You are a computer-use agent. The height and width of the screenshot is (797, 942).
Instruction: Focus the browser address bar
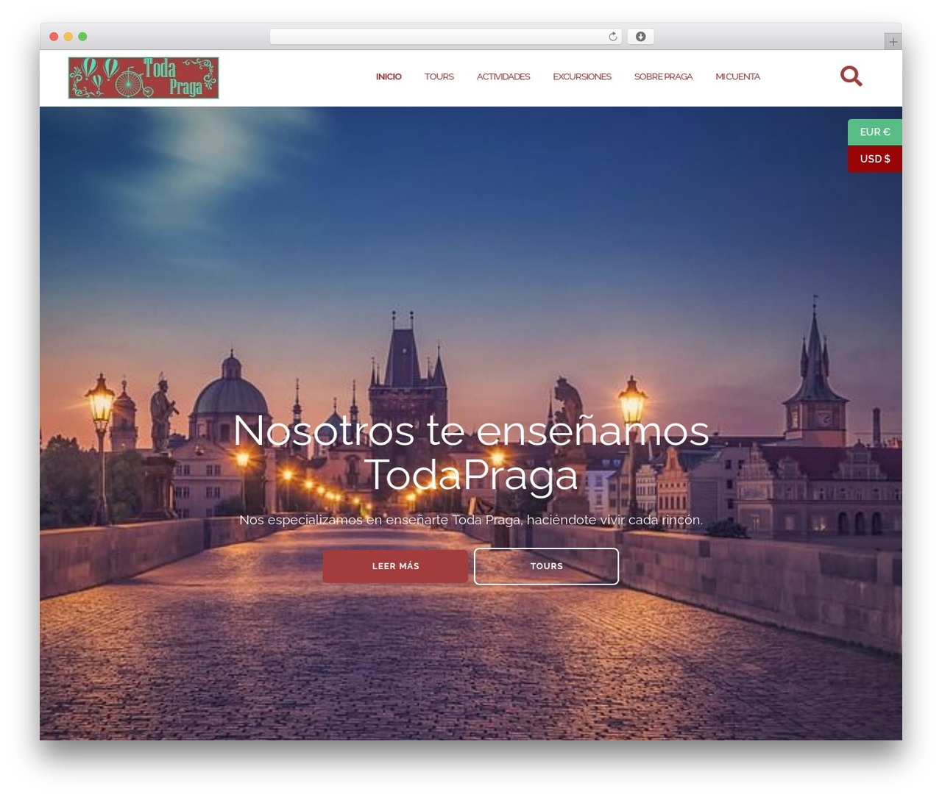click(x=445, y=37)
